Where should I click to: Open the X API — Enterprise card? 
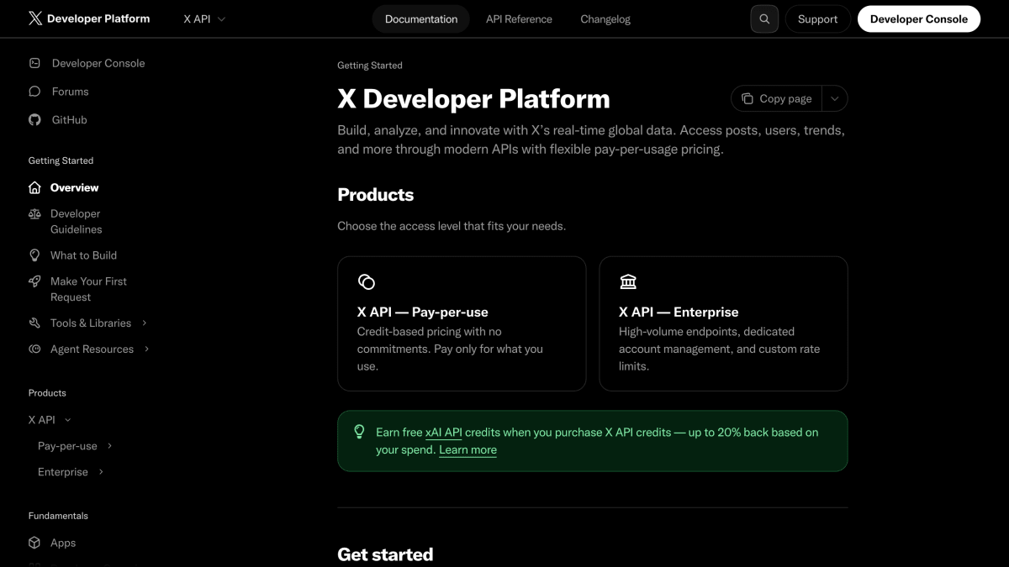point(723,323)
